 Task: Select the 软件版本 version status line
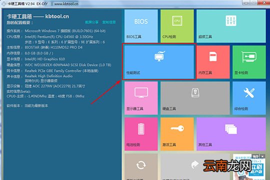click(x=27, y=105)
